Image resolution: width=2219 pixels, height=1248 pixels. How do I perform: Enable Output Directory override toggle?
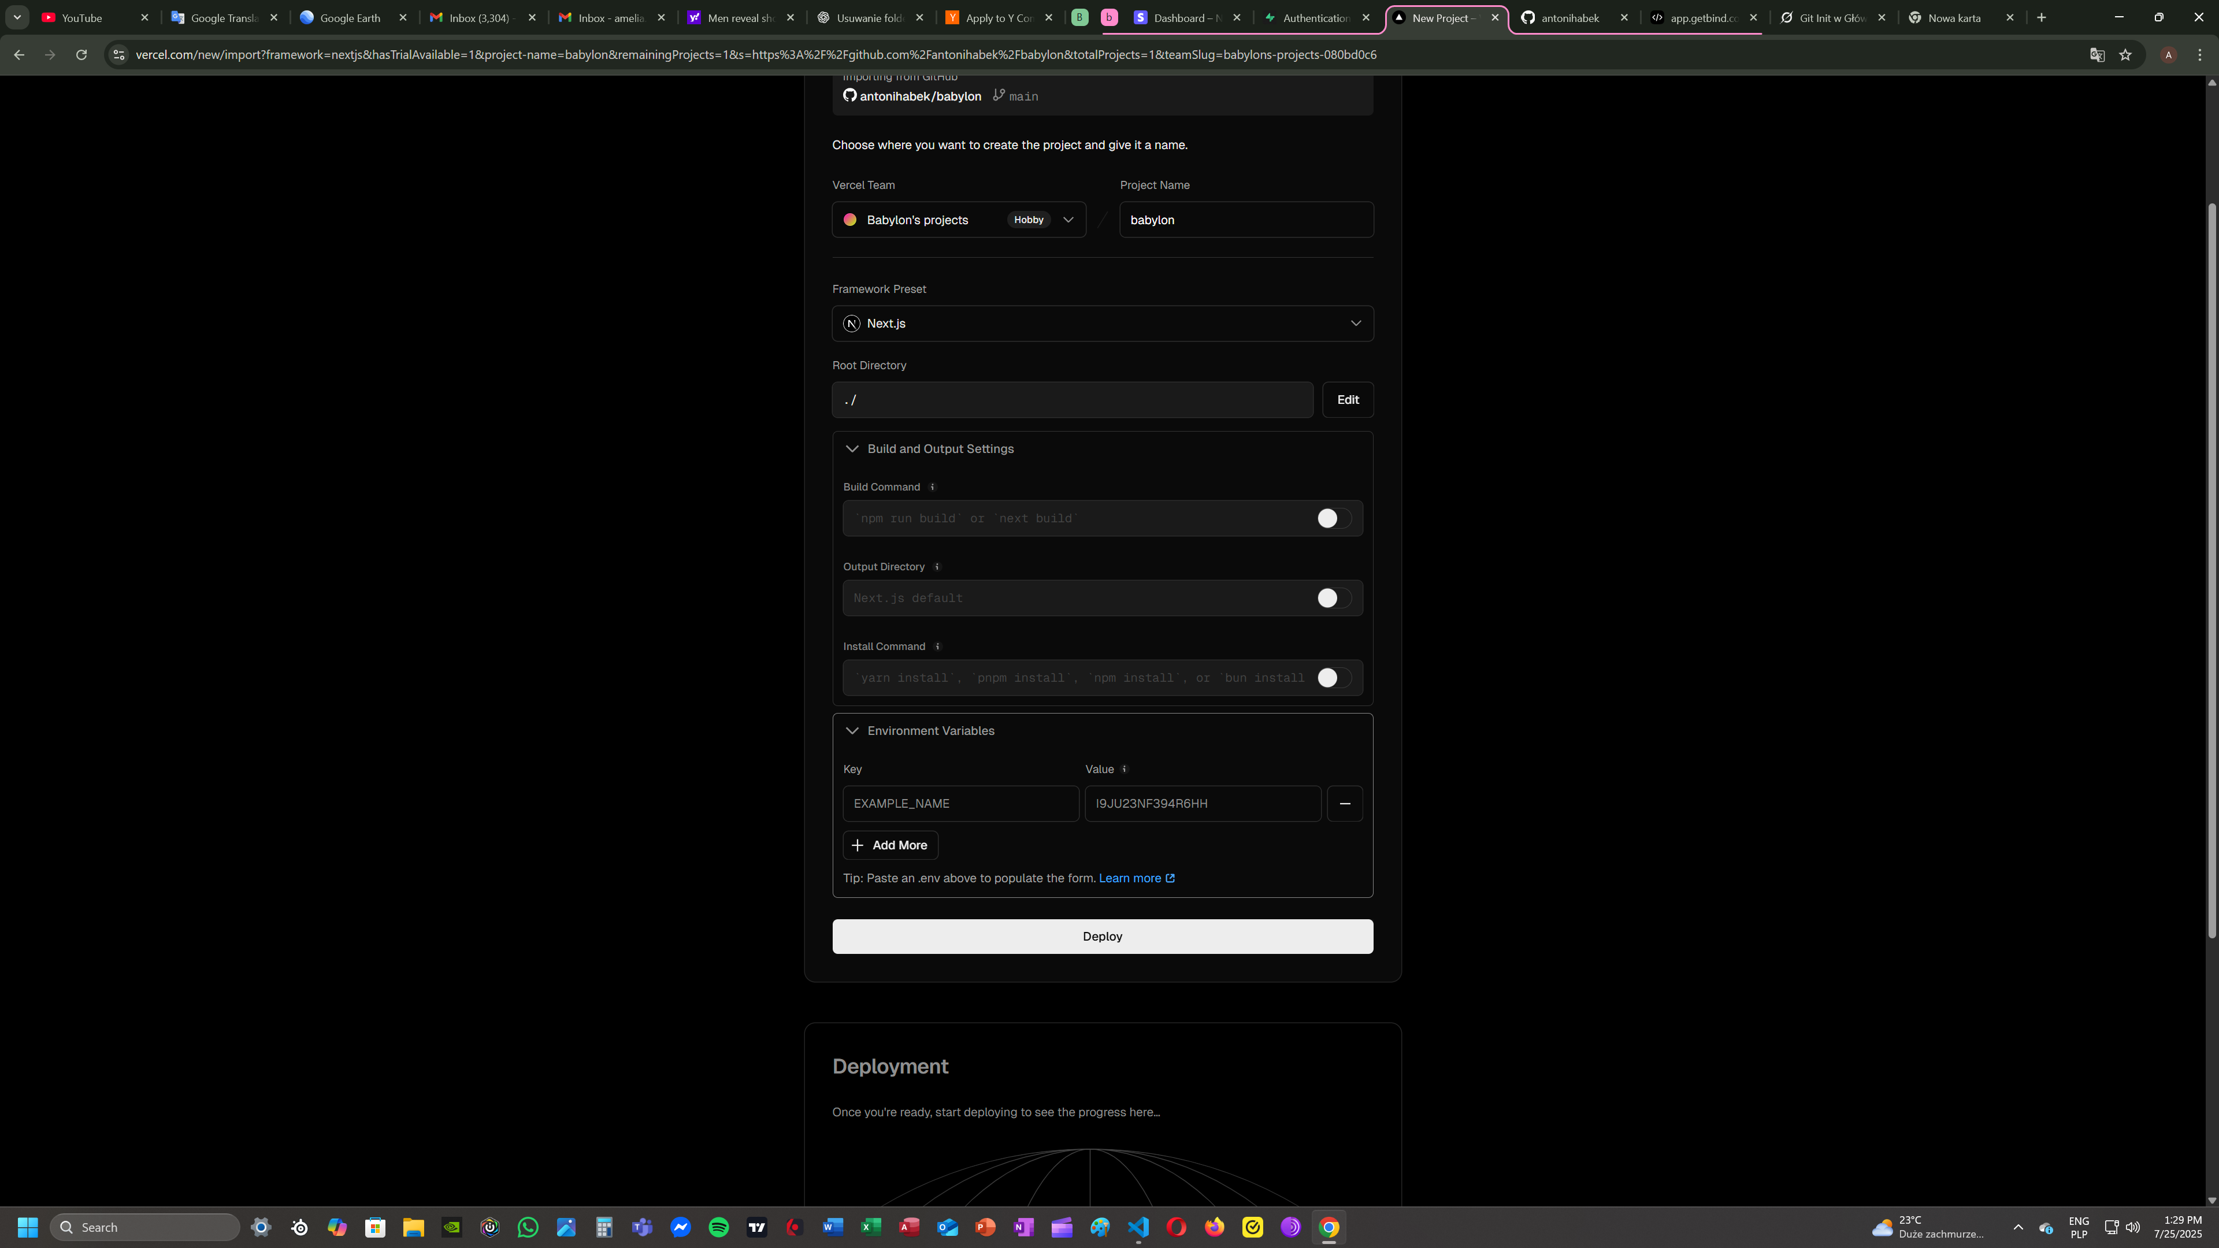(x=1334, y=598)
